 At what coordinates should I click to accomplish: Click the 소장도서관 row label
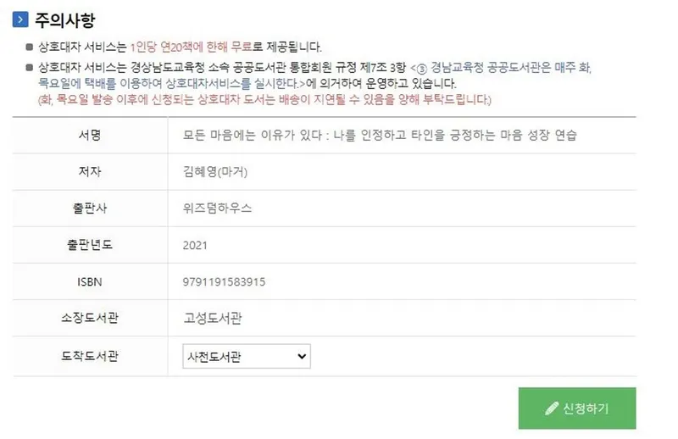pyautogui.click(x=90, y=318)
